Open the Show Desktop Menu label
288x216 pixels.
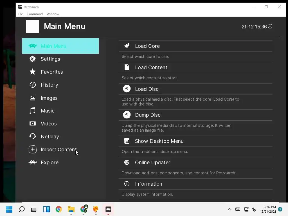pos(159,141)
